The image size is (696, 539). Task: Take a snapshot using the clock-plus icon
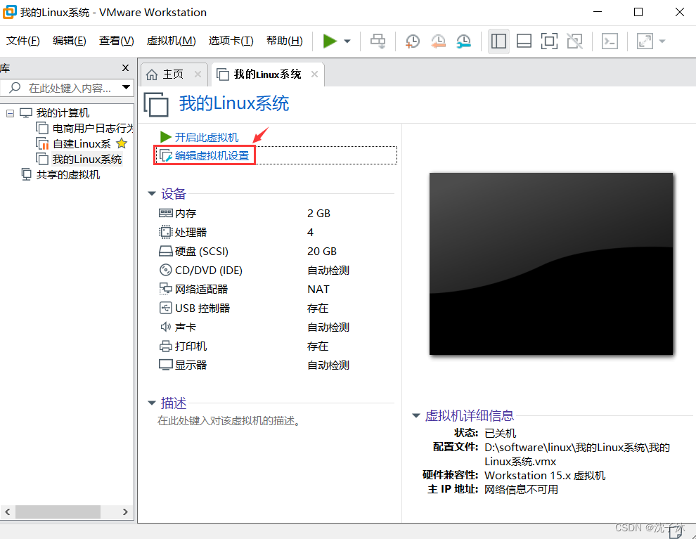click(413, 41)
